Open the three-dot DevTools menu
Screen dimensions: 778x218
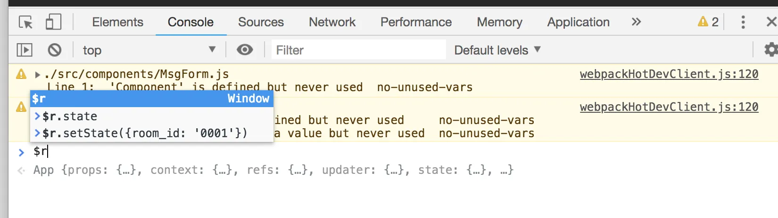coord(743,22)
